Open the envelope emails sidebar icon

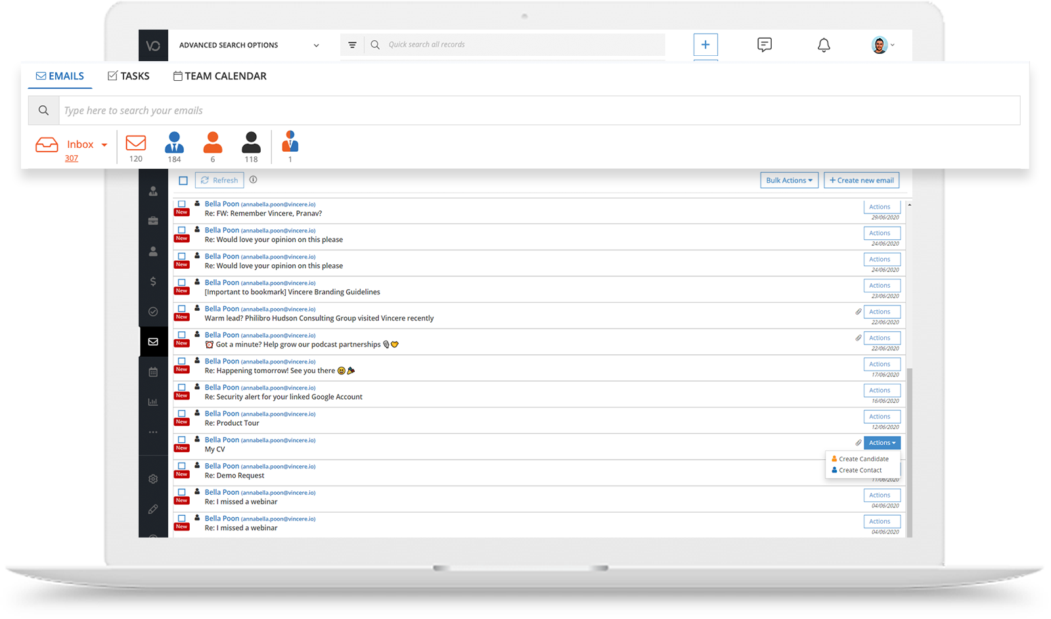pyautogui.click(x=153, y=342)
